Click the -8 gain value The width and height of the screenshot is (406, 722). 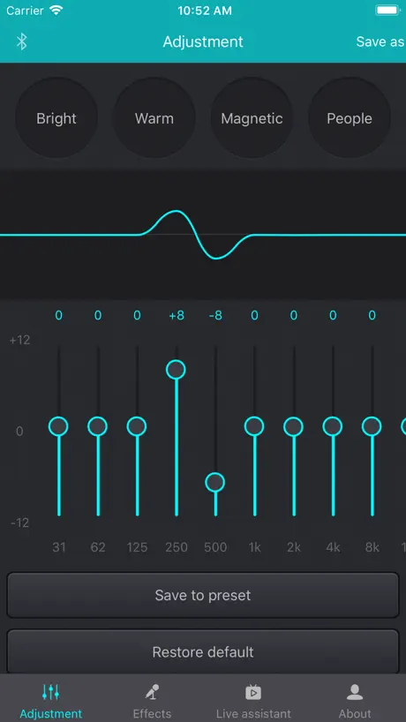point(215,315)
